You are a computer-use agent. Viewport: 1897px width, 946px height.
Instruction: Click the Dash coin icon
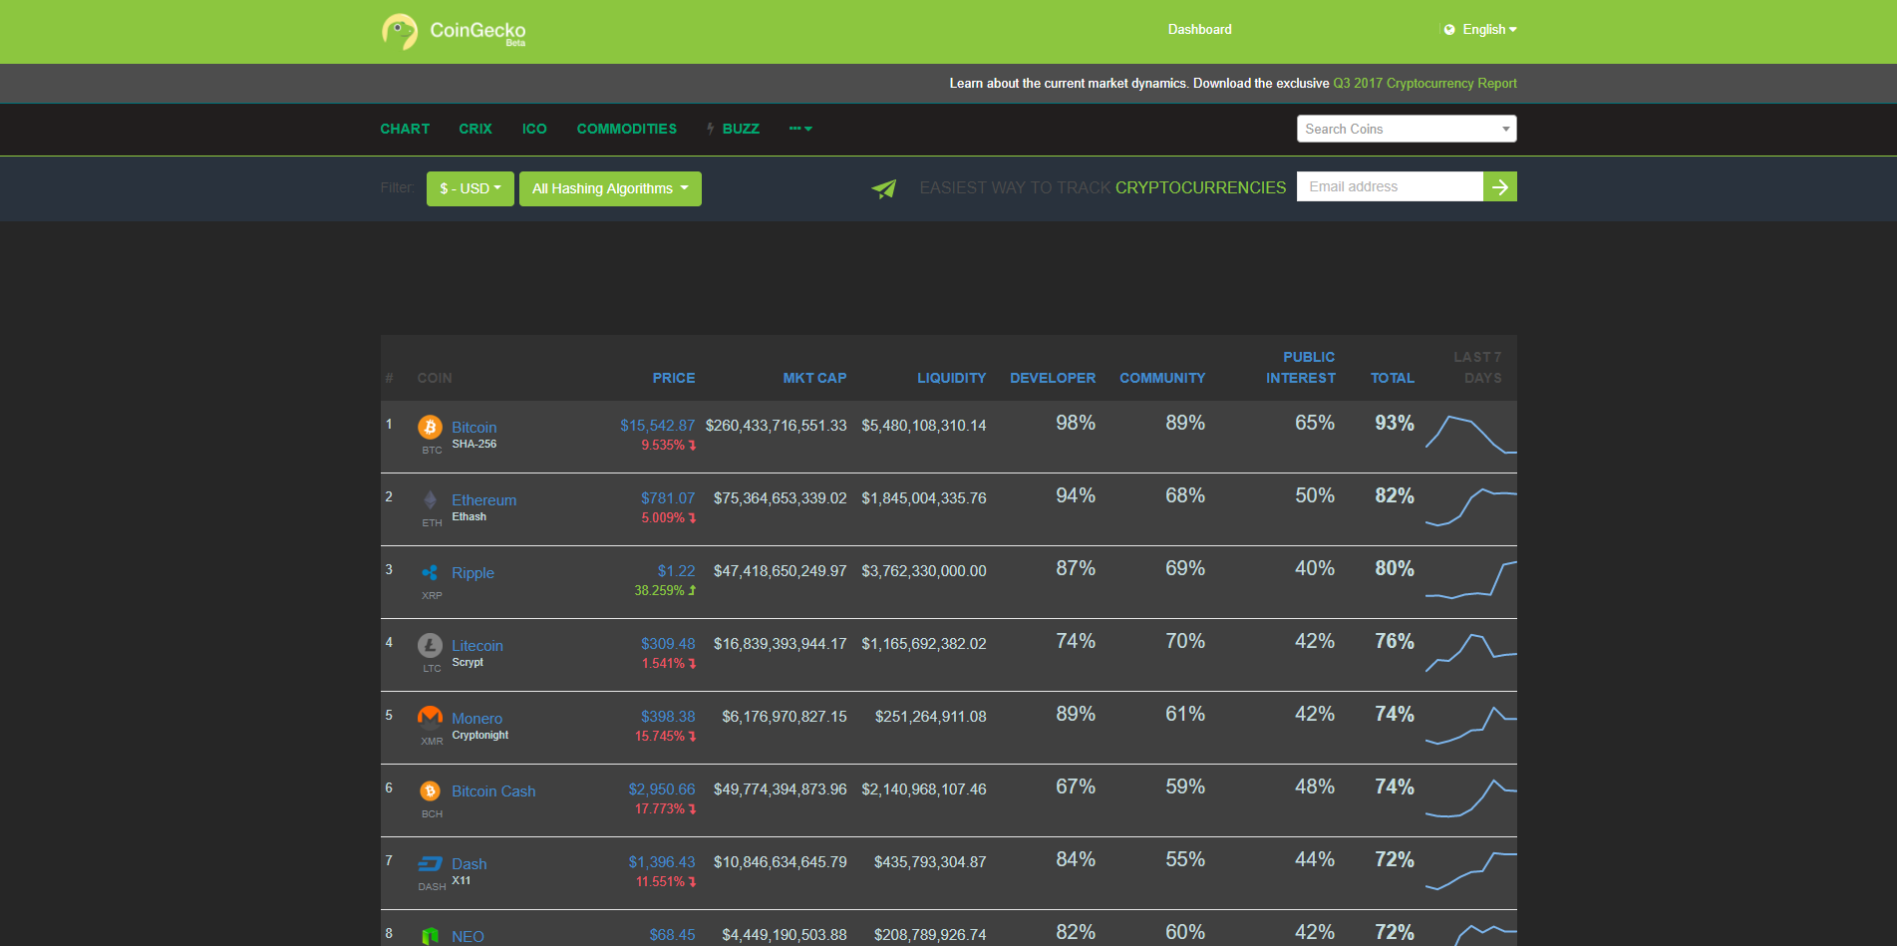coord(430,864)
